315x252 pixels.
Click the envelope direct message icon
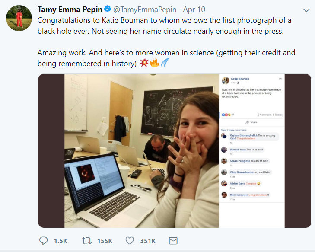(x=173, y=241)
